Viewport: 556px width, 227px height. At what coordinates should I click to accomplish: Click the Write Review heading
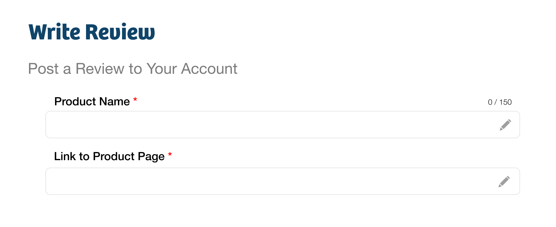point(92,32)
